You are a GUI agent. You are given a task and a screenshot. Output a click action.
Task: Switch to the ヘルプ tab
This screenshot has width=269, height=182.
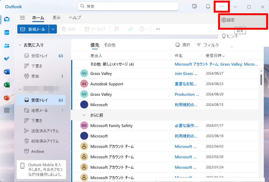click(75, 18)
